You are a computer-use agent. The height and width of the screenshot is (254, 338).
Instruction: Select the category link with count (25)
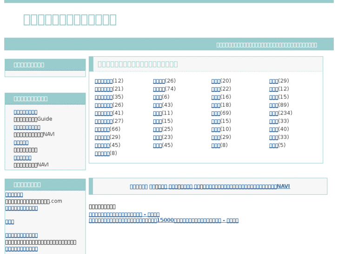coord(157,129)
